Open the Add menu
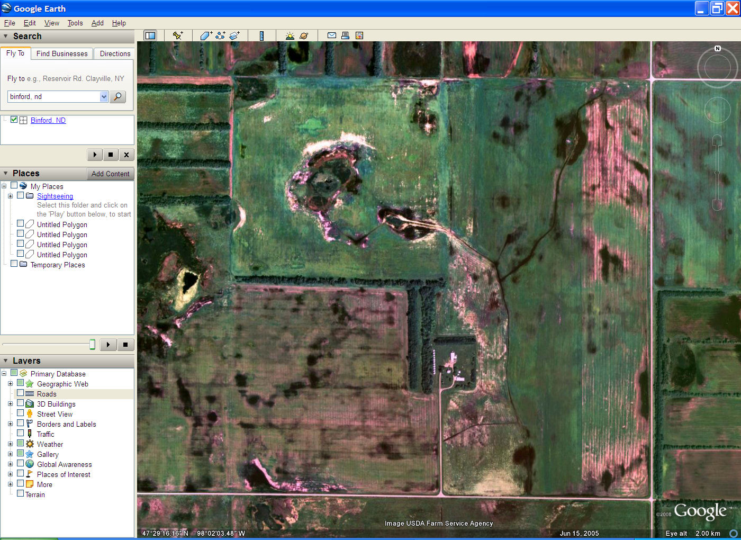Image resolution: width=741 pixels, height=540 pixels. click(x=97, y=23)
